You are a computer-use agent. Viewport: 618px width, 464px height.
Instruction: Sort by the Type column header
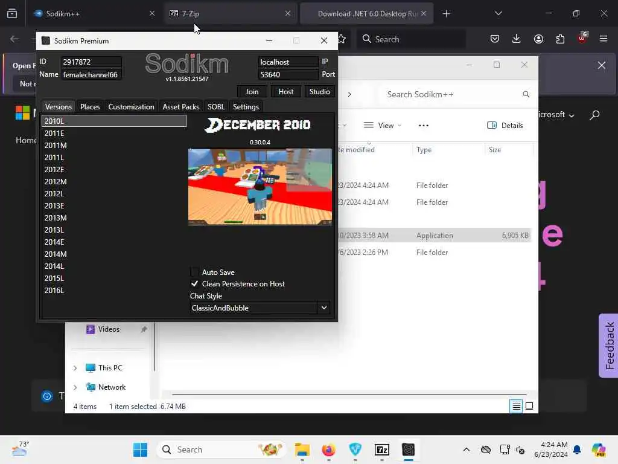pyautogui.click(x=448, y=150)
